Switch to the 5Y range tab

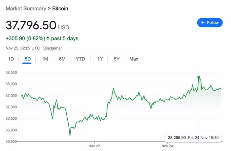[116, 59]
